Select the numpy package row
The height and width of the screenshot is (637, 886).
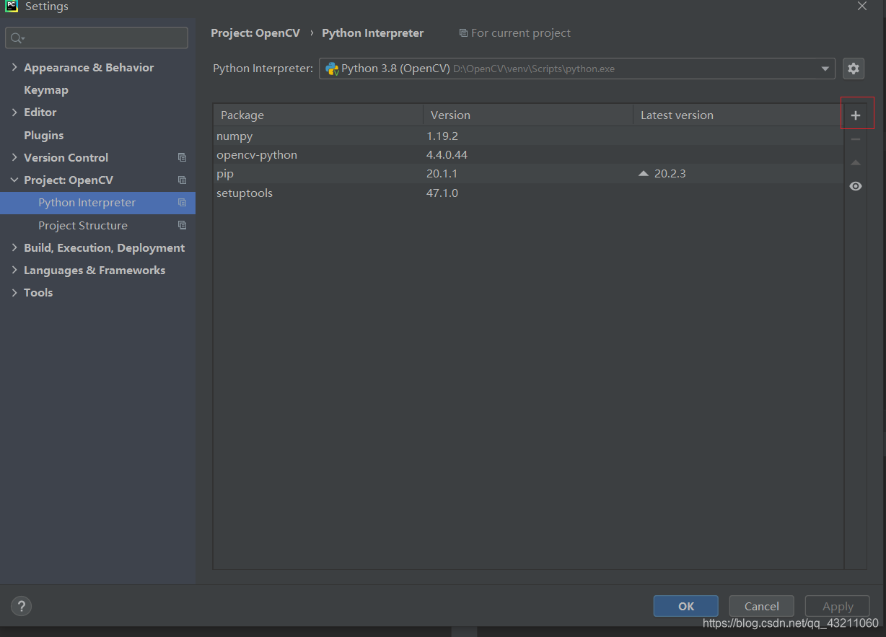pyautogui.click(x=528, y=136)
